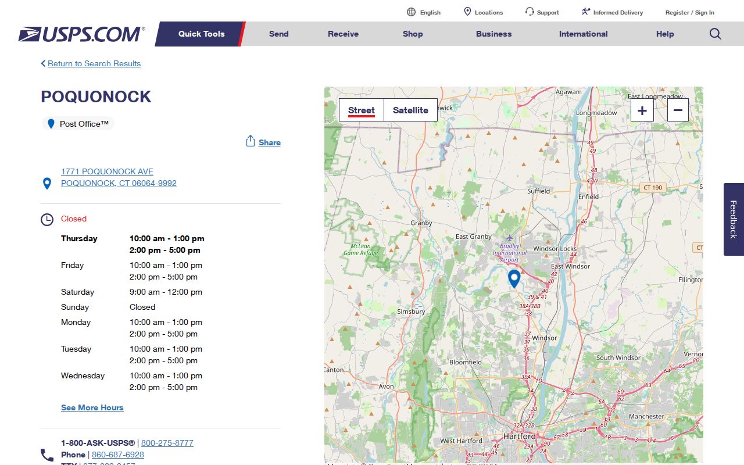This screenshot has width=744, height=465.
Task: Select the English language option
Action: [430, 12]
